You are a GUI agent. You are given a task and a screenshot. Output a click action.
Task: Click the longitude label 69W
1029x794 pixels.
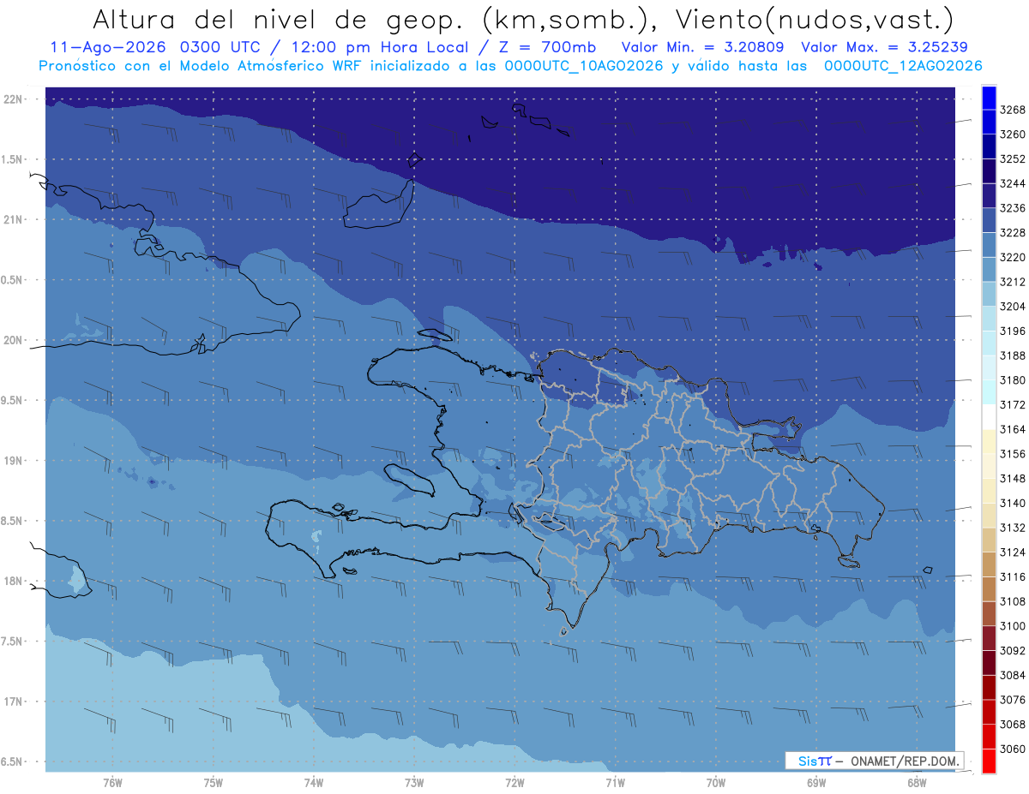[816, 782]
